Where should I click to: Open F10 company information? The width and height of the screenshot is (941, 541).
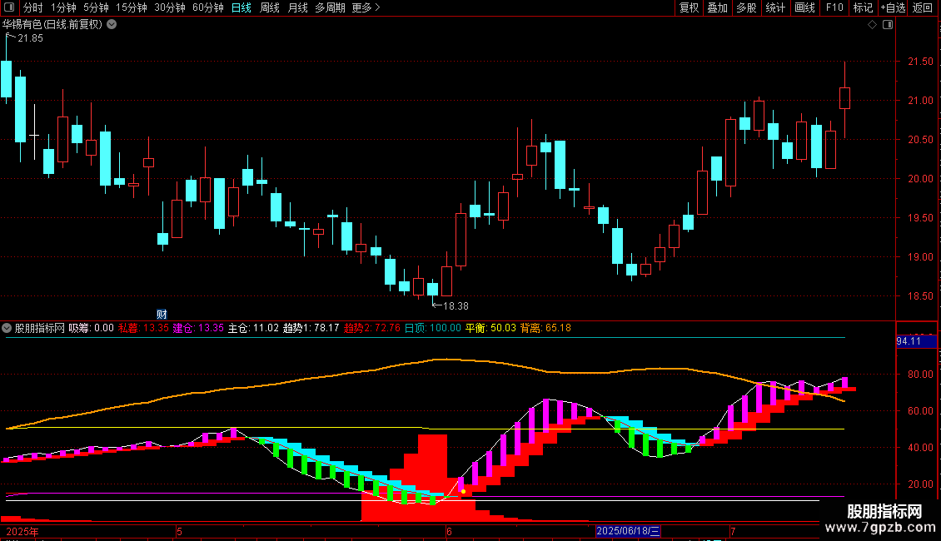point(834,7)
